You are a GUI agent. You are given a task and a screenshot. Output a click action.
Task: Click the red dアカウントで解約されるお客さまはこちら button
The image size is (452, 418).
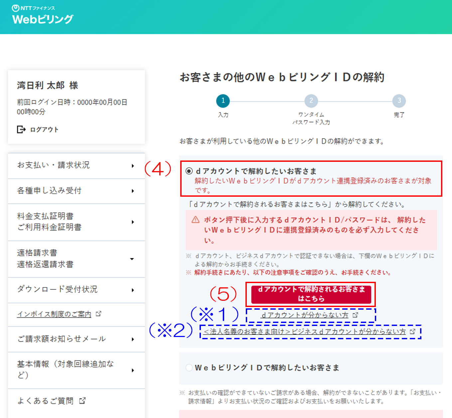(x=311, y=294)
